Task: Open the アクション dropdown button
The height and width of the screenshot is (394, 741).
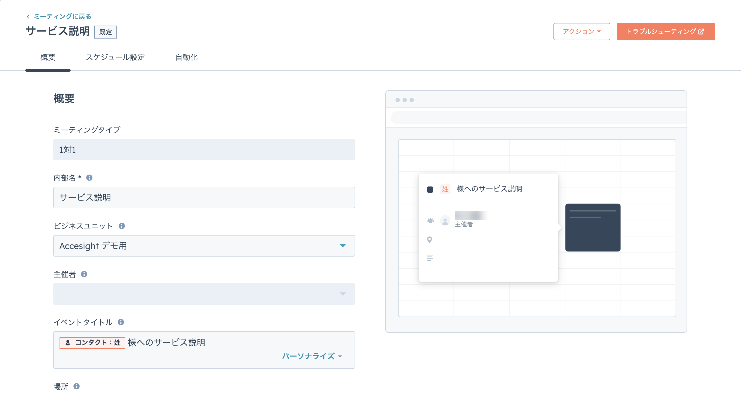Action: [x=581, y=31]
